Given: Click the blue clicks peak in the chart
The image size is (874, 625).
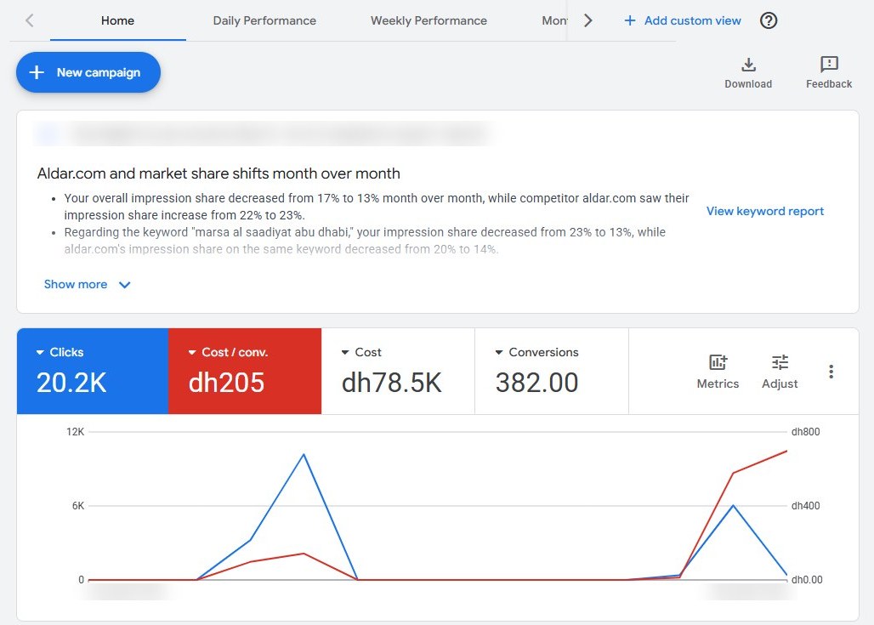Looking at the screenshot, I should pos(304,454).
